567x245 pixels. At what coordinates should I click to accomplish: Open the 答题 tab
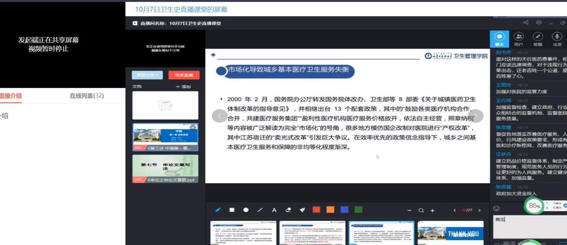tap(538, 39)
